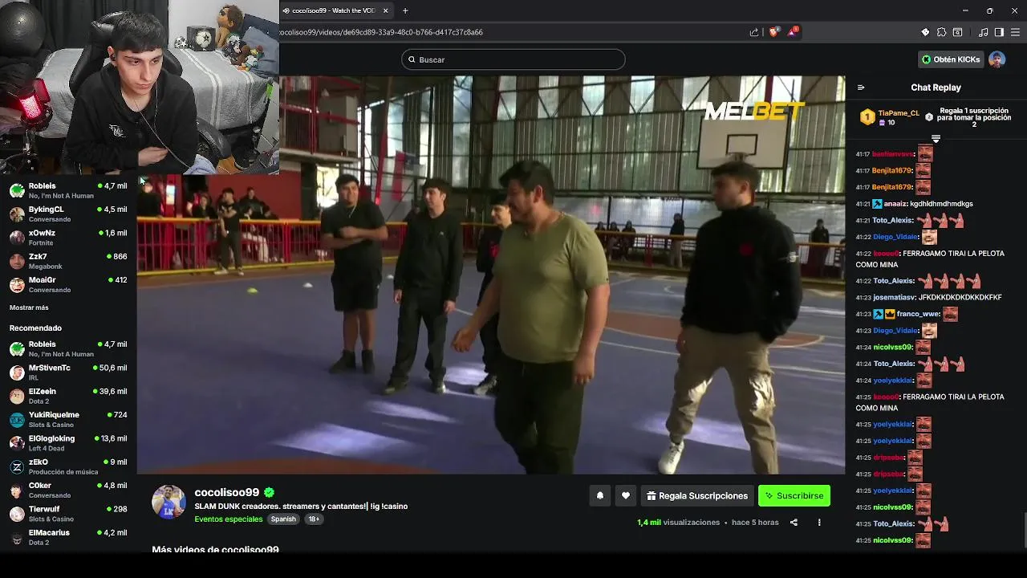Image resolution: width=1027 pixels, height=578 pixels.
Task: Collapse the Chat Replay panel
Action: (x=861, y=88)
